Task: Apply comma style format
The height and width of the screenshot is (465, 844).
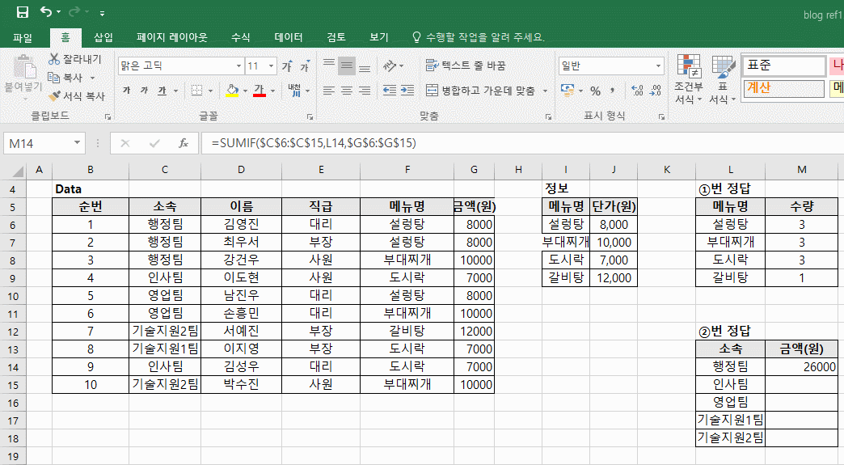Action: click(x=613, y=91)
